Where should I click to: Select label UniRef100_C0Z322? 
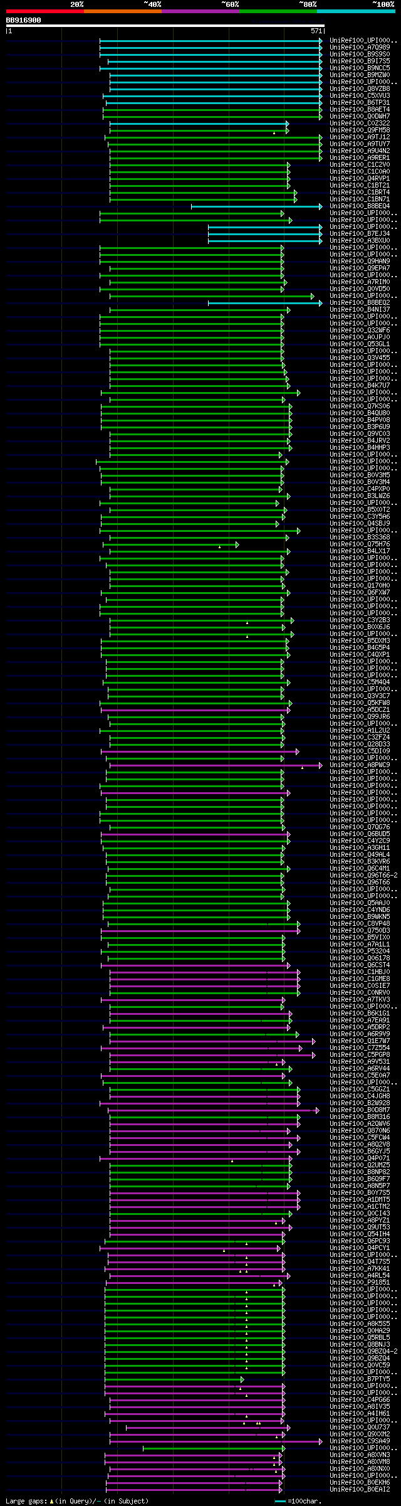coord(360,123)
